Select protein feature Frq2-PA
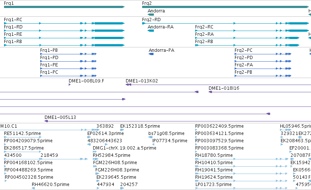 (244, 65)
